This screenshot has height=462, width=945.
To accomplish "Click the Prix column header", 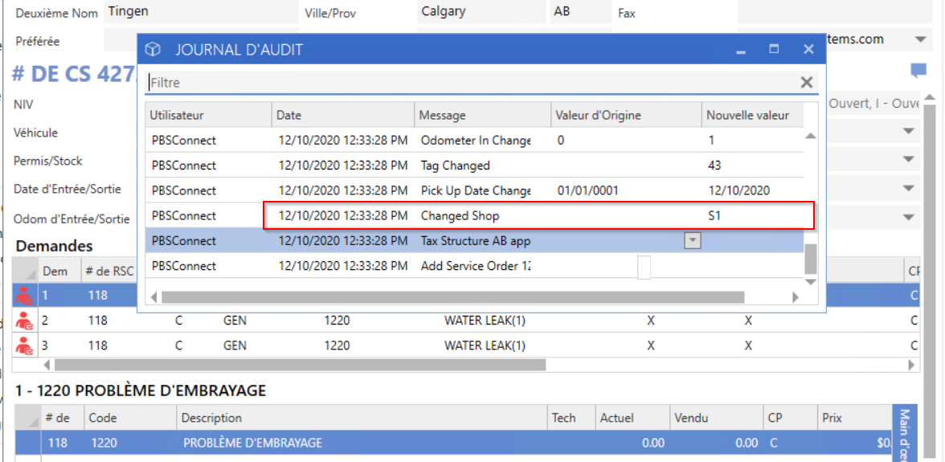I will coord(853,418).
